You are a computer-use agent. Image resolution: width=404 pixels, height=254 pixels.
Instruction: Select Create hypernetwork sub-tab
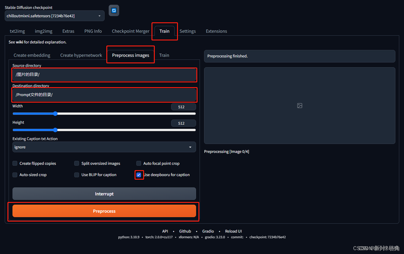coord(81,55)
